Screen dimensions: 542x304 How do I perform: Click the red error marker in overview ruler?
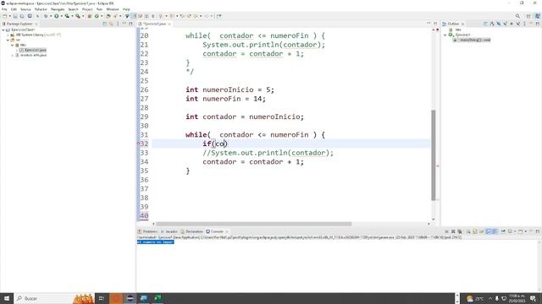438,166
